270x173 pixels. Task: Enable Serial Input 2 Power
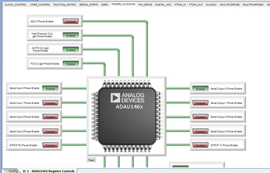tap(50, 117)
